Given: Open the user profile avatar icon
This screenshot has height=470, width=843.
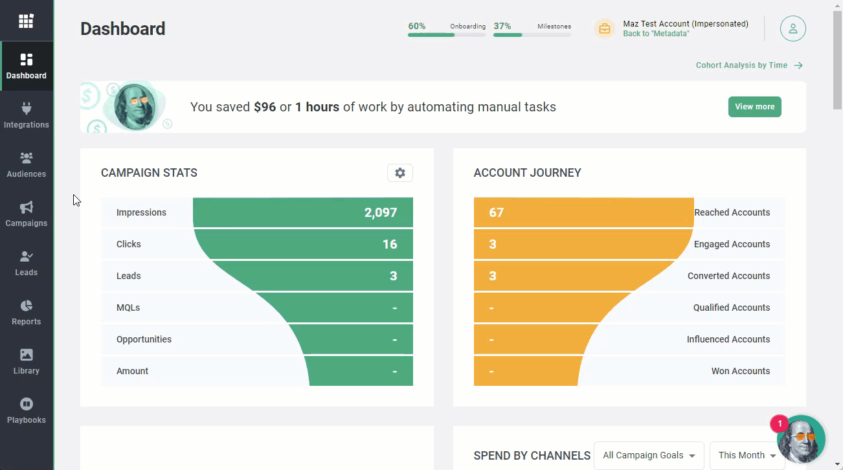Looking at the screenshot, I should (x=792, y=28).
